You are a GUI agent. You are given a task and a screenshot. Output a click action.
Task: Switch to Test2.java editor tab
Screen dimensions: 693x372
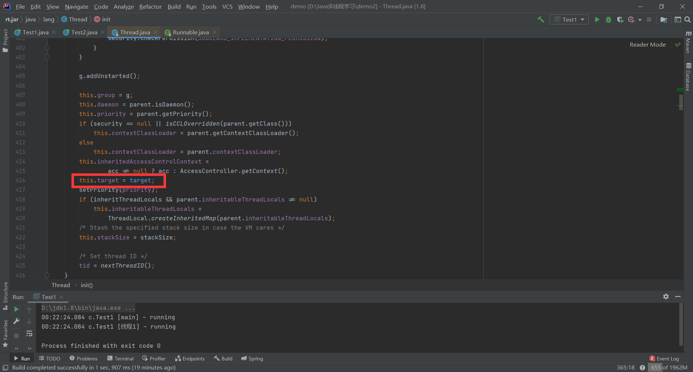coord(80,32)
